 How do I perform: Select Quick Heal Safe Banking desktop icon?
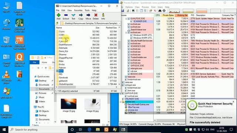pyautogui.click(x=19, y=42)
